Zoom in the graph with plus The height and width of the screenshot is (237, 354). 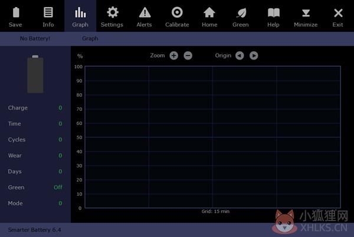pyautogui.click(x=174, y=55)
